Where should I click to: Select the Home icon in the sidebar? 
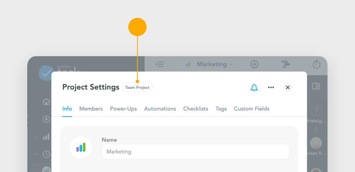click(x=46, y=102)
